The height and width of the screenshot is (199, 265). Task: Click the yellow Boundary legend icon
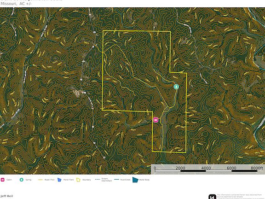(78, 180)
